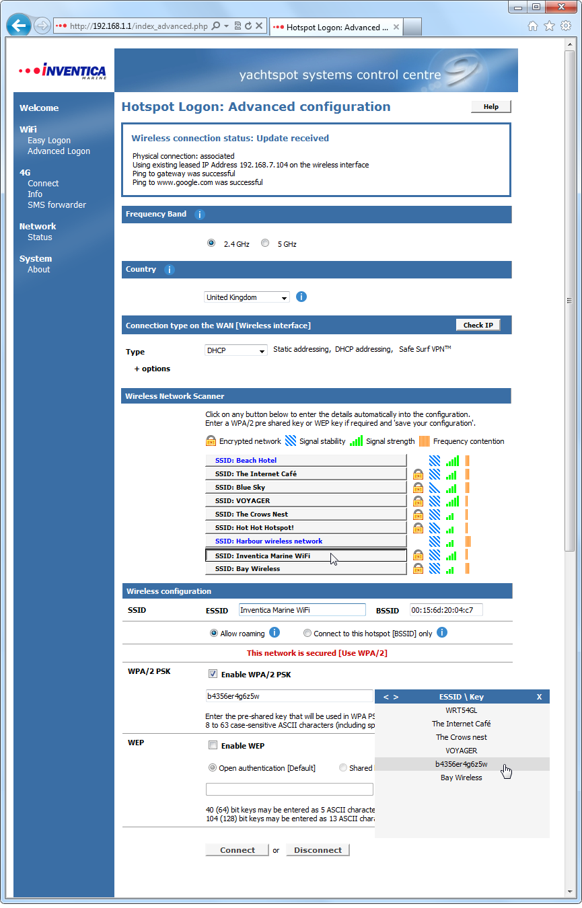Click the Signal strength legend icon
Viewport: 582px width, 908px height.
tap(356, 441)
